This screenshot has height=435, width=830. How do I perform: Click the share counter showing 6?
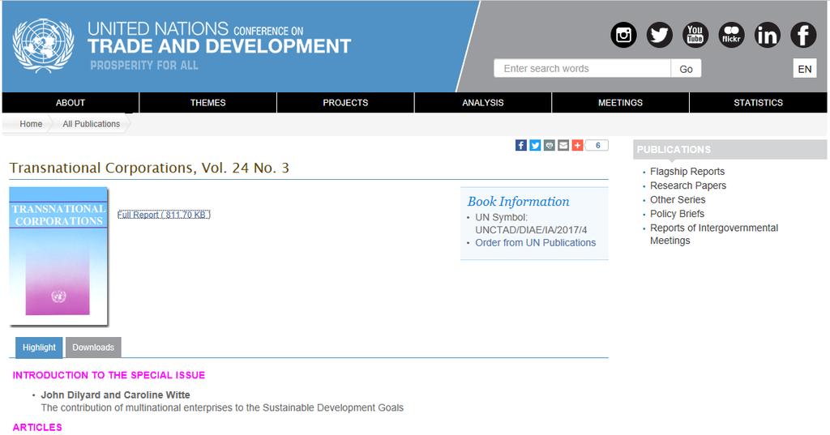[597, 145]
